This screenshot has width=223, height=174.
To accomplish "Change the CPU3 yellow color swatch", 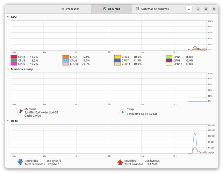I will pyautogui.click(x=117, y=57).
